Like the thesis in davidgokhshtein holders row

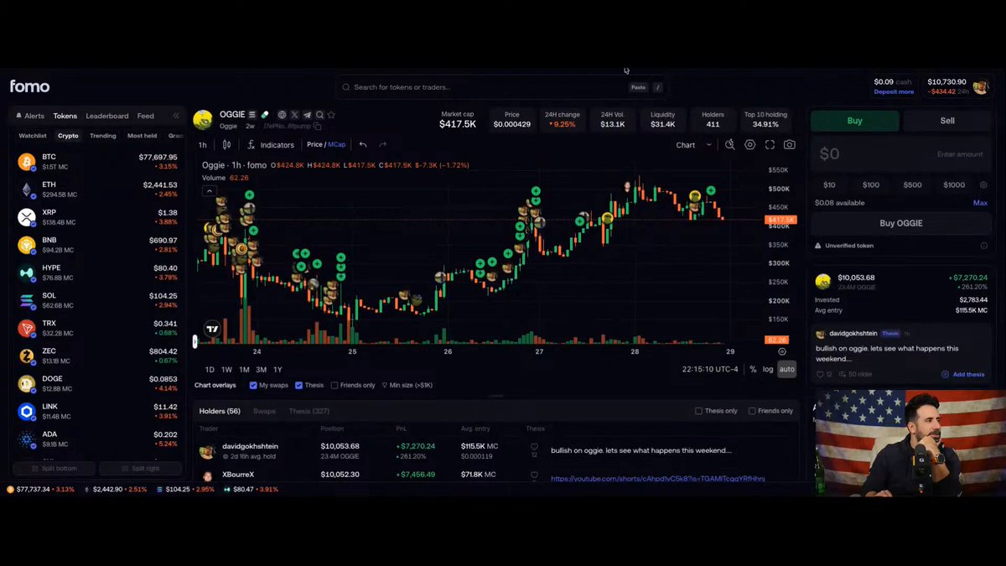pos(534,447)
